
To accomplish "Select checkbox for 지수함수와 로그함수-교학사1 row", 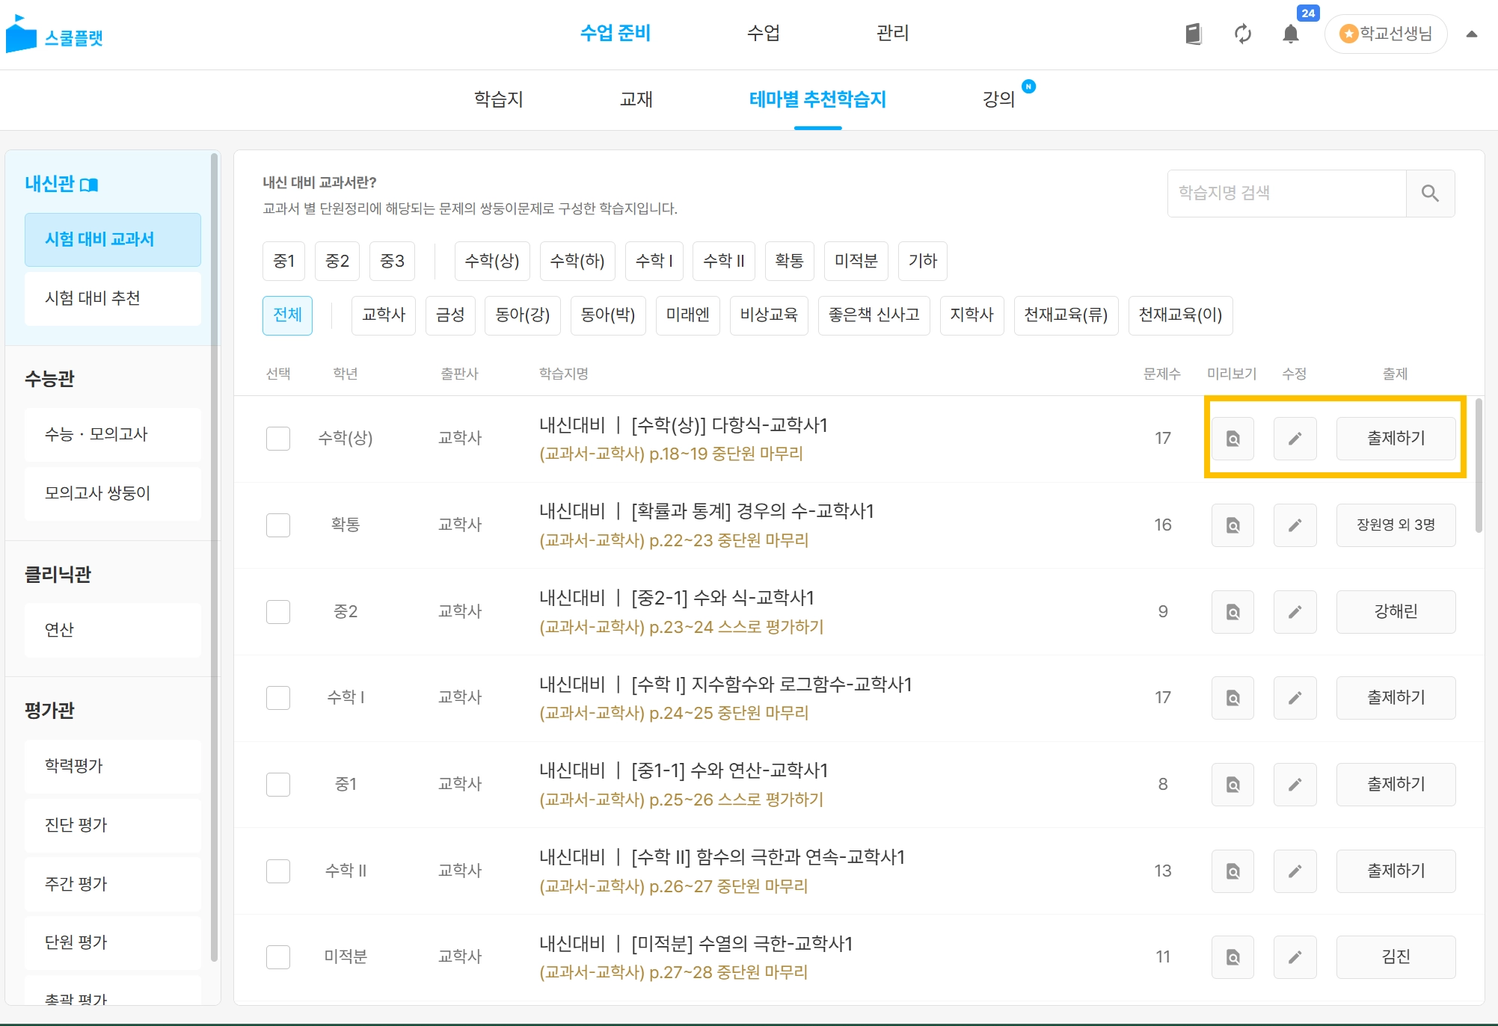I will point(278,698).
